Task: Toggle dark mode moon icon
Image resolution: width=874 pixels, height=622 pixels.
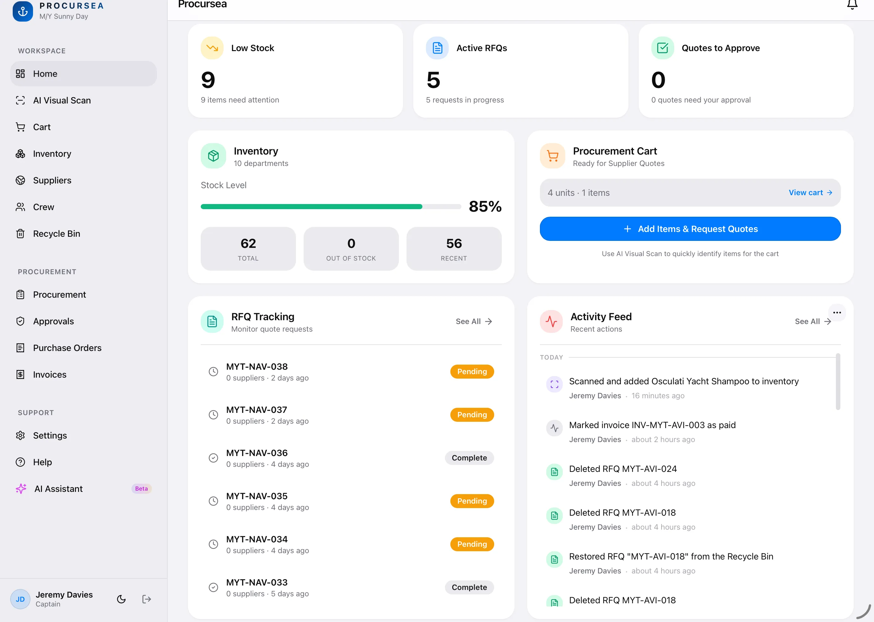Action: tap(121, 599)
